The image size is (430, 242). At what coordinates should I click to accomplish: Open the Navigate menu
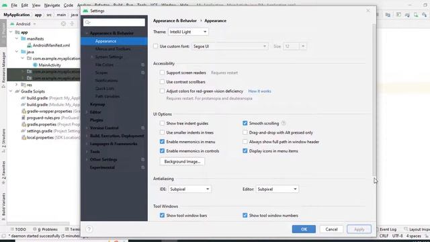point(52,5)
